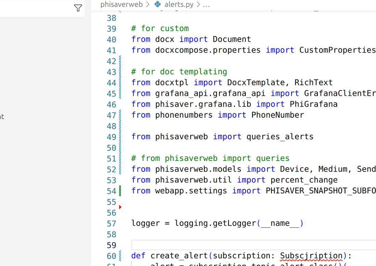This screenshot has width=376, height=266.
Task: Select the alerts.py breadcrumb item
Action: (179, 4)
